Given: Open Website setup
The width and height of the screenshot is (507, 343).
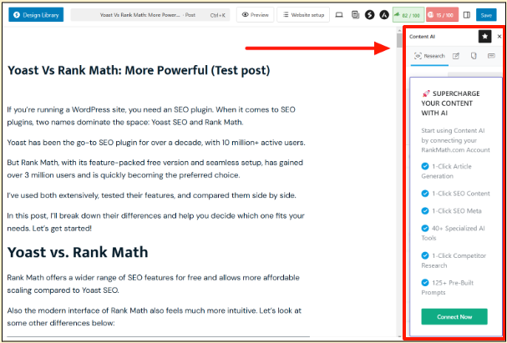Looking at the screenshot, I should (303, 15).
